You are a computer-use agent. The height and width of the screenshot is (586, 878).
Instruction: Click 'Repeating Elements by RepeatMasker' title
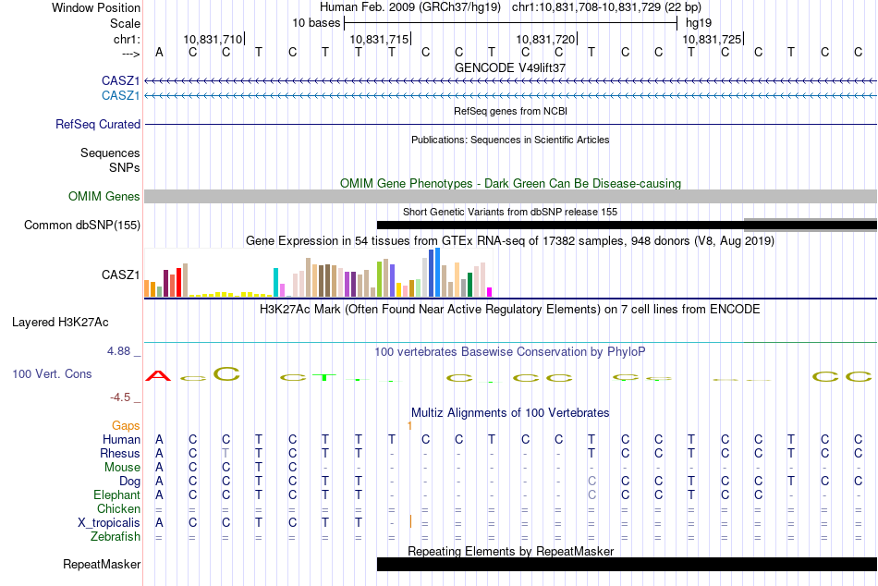point(510,551)
